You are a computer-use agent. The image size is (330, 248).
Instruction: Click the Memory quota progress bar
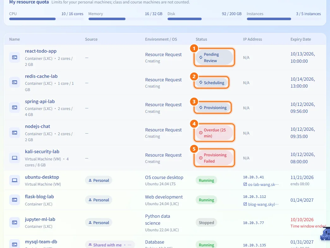tap(125, 19)
